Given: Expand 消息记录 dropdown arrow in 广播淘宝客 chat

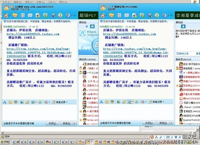Looking at the screenshot, I should [164, 102].
